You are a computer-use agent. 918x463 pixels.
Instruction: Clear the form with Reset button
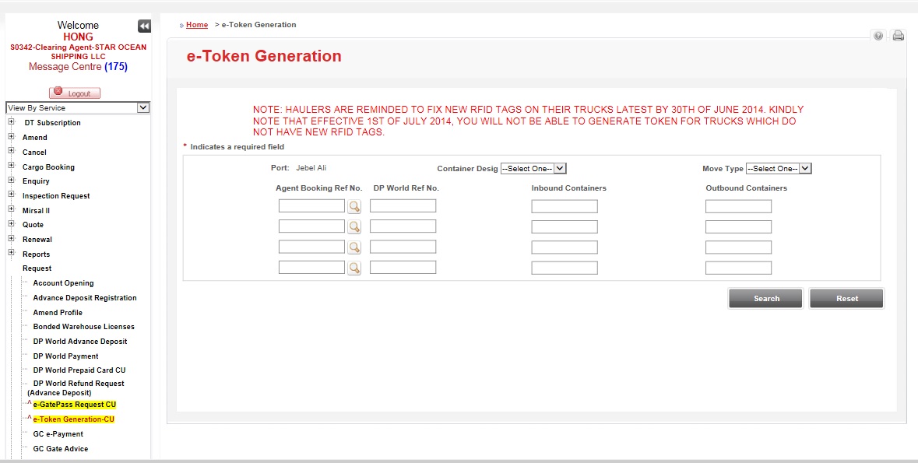pyautogui.click(x=846, y=299)
